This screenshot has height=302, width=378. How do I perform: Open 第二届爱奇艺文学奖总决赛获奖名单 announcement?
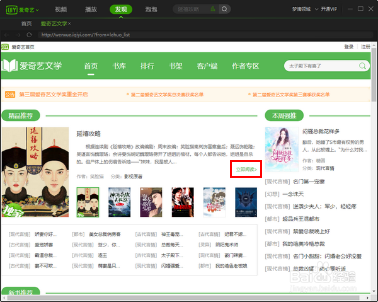coord(167,95)
